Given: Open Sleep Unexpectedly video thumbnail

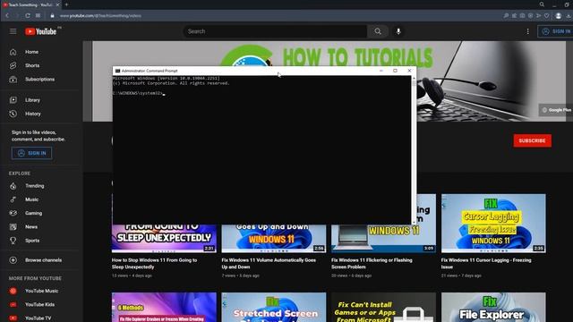Looking at the screenshot, I should tap(164, 239).
